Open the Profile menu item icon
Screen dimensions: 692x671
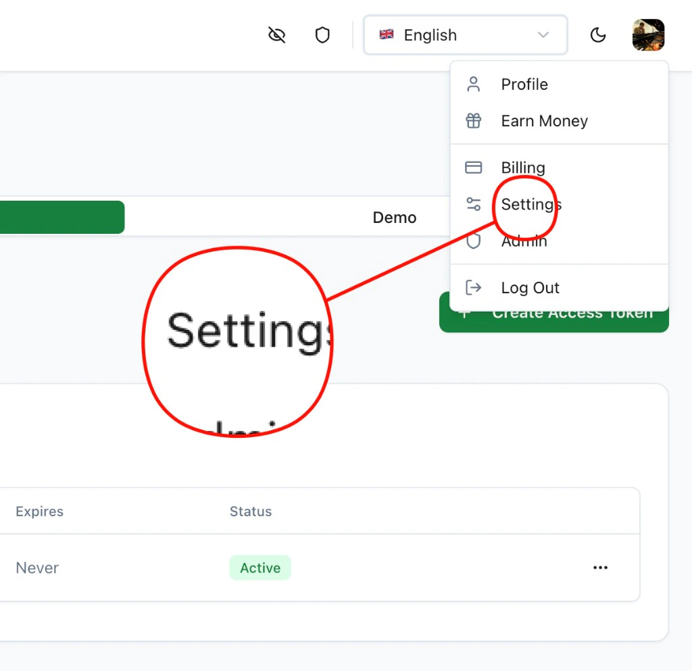click(x=473, y=84)
